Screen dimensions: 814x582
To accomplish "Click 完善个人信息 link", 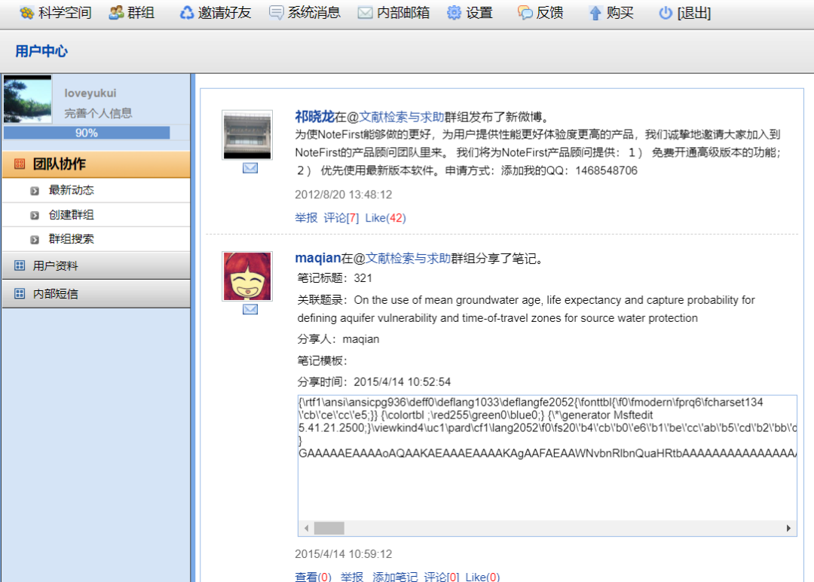I will (98, 113).
